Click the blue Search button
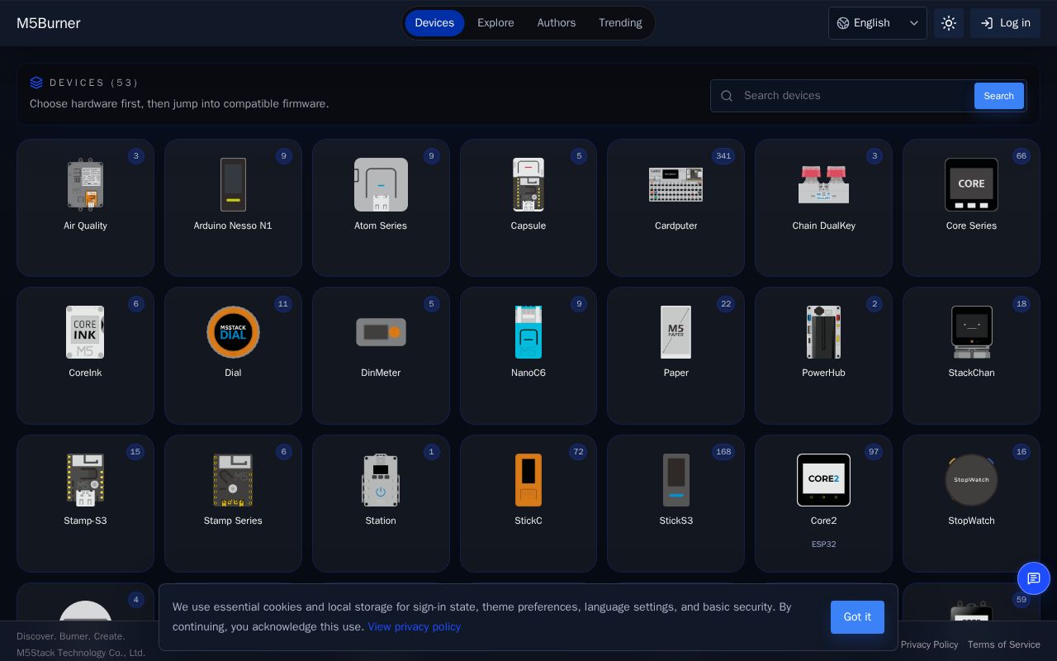Screen dimensions: 1057x661 coord(998,96)
